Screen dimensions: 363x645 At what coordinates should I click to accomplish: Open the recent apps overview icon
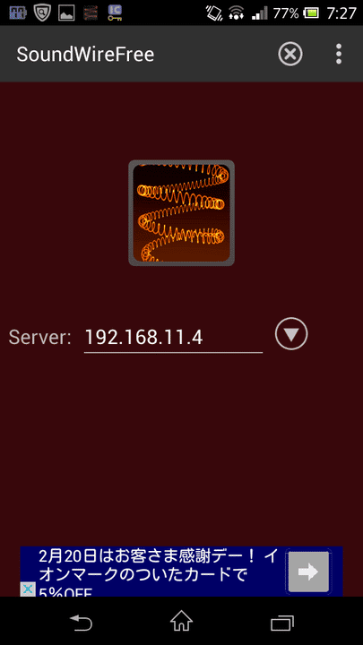(282, 623)
